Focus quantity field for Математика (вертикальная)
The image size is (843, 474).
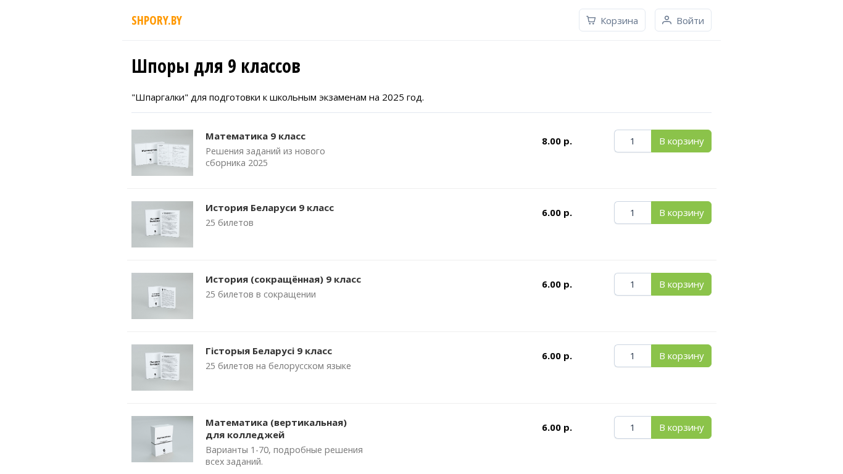click(x=633, y=427)
